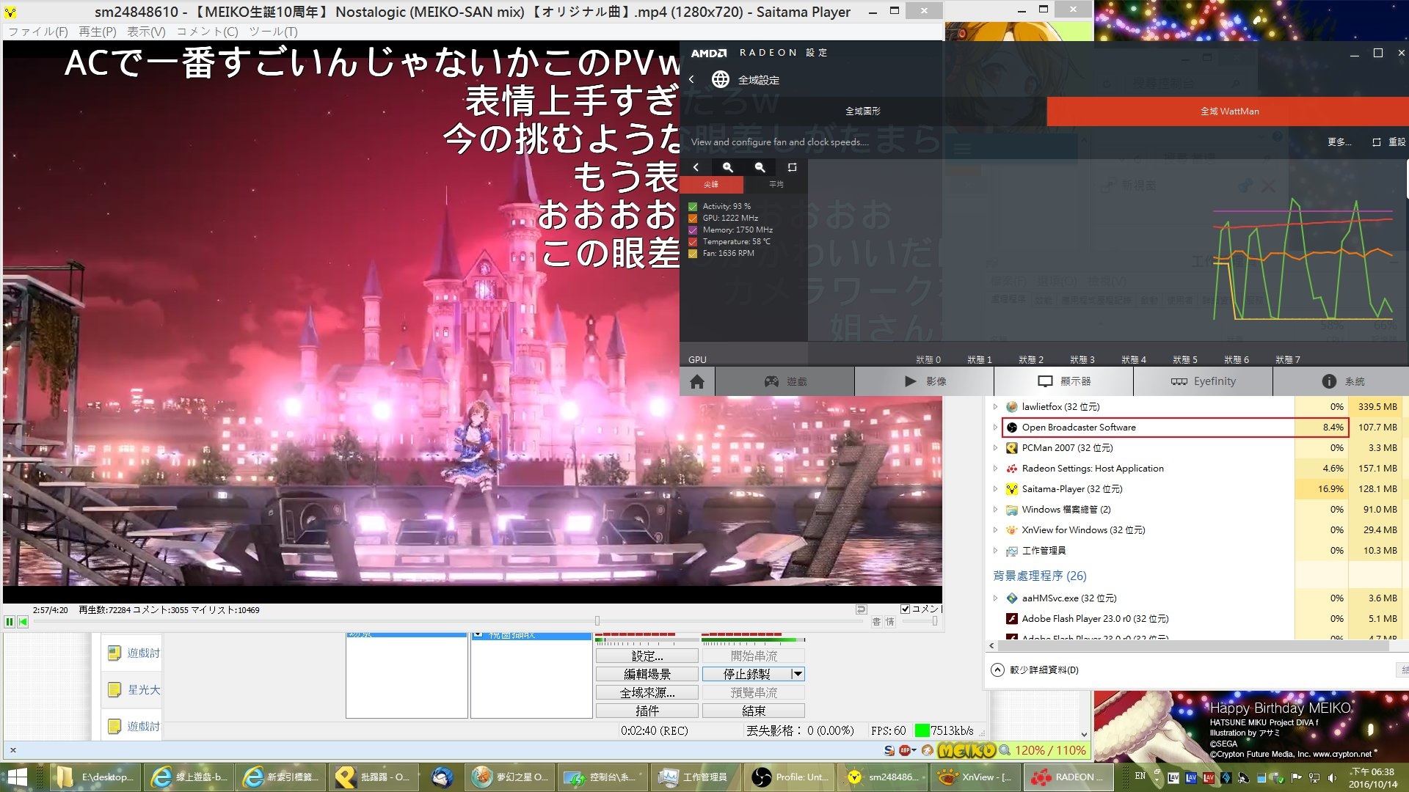Switch to the 全域圖形 tab
The height and width of the screenshot is (792, 1409).
pyautogui.click(x=863, y=111)
